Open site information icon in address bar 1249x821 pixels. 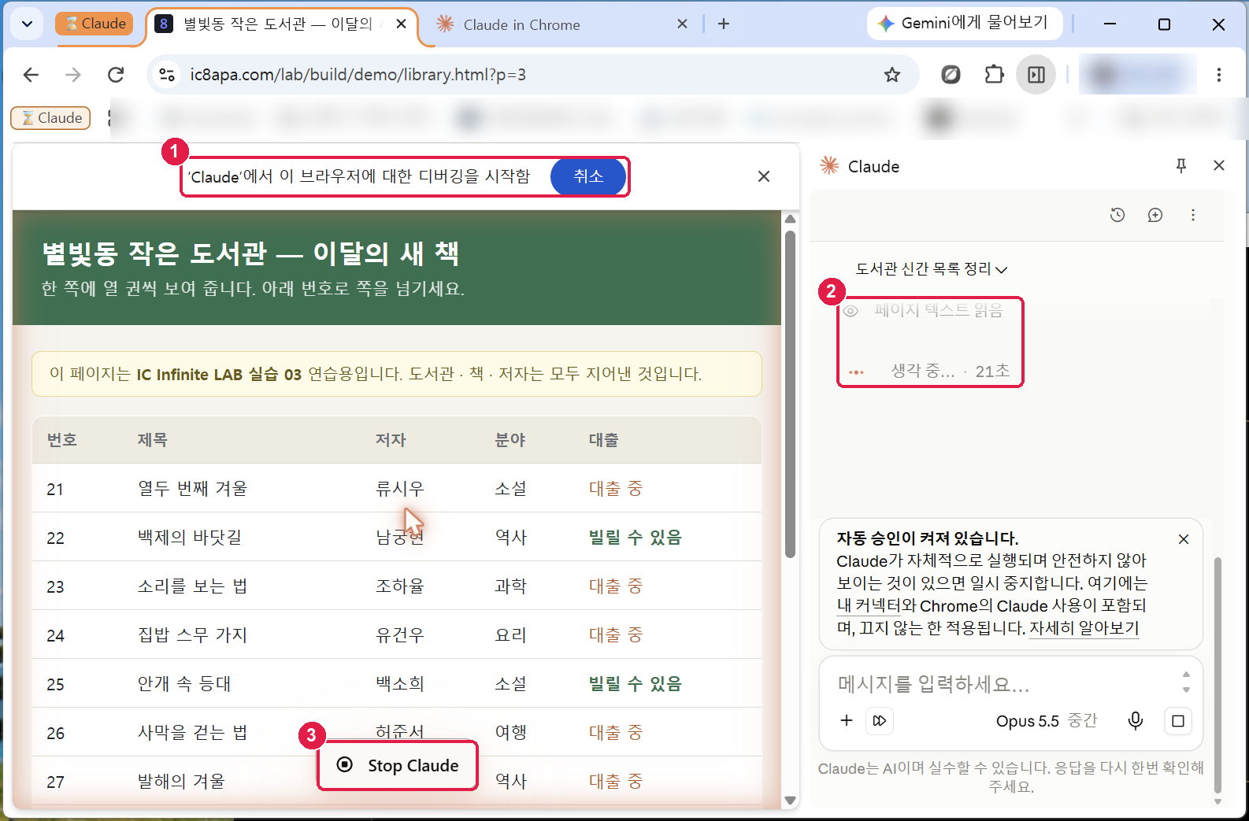167,75
